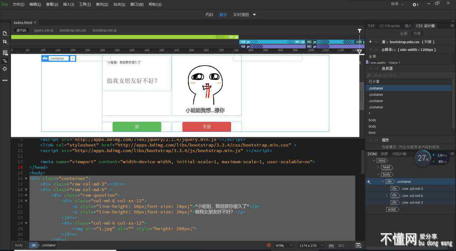The width and height of the screenshot is (456, 251).
Task: Click the scrubber handle at ruler right edge
Action: point(359,52)
